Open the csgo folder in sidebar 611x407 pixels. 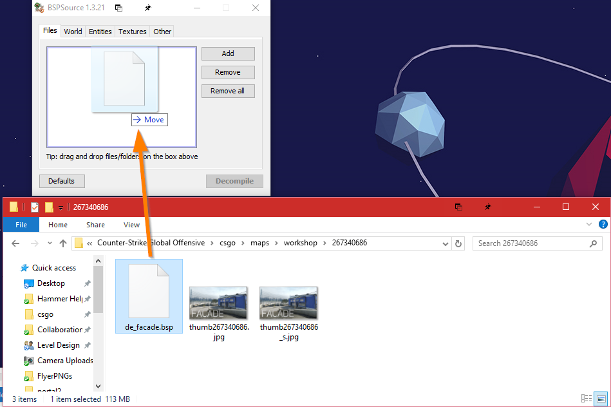pyautogui.click(x=39, y=314)
